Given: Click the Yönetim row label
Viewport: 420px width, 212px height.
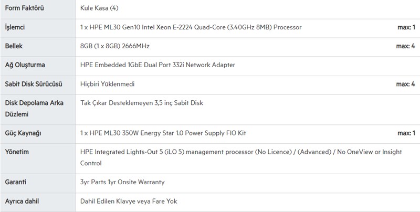Looking at the screenshot, I should (x=17, y=152).
